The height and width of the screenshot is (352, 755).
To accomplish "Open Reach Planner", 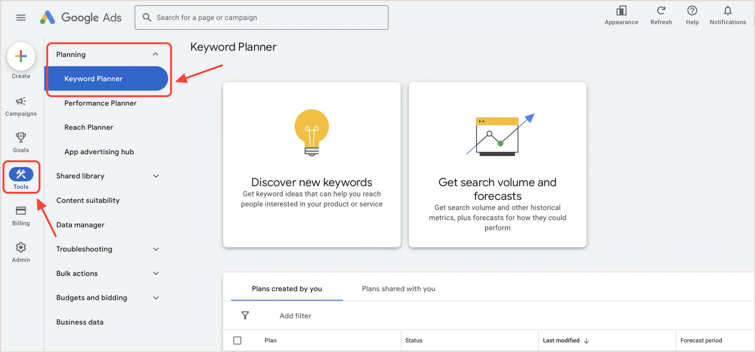I will click(89, 127).
